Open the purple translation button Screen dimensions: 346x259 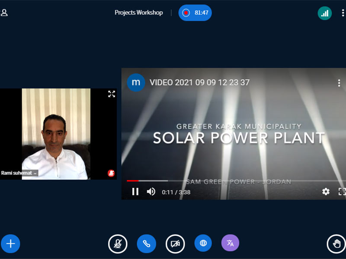click(230, 243)
